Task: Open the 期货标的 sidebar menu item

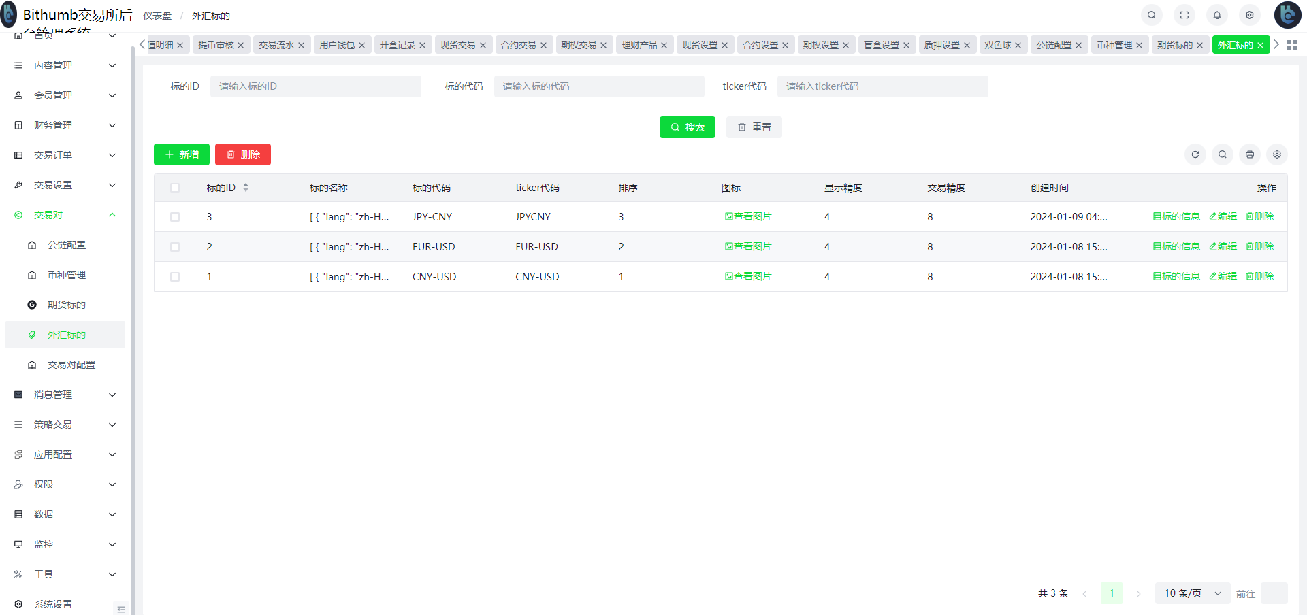Action: coord(66,305)
